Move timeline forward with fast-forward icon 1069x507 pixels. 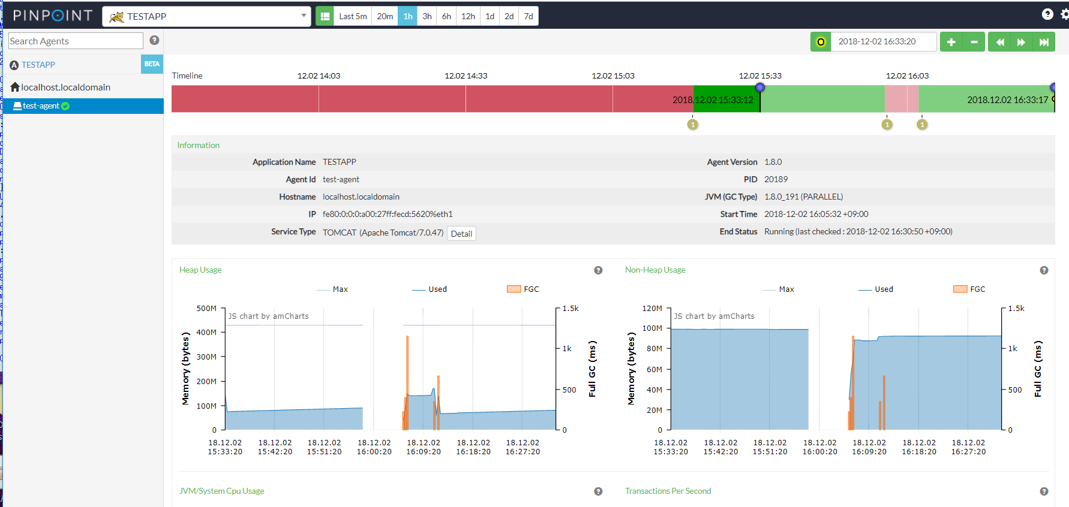tap(1021, 42)
